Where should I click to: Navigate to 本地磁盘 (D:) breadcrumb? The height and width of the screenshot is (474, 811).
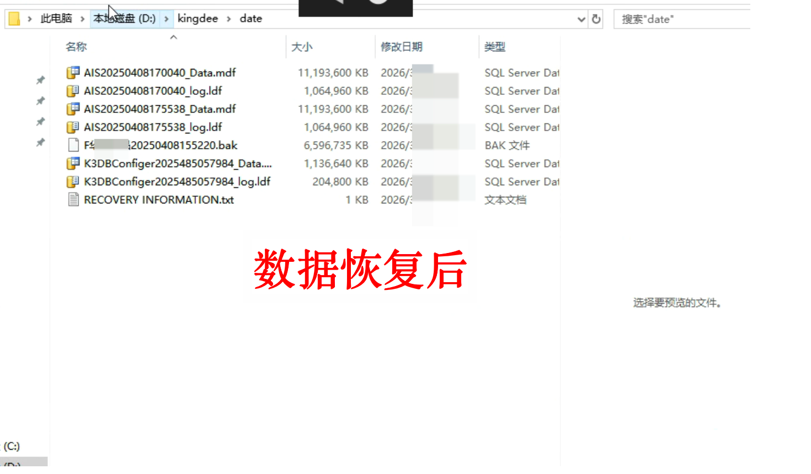(124, 19)
